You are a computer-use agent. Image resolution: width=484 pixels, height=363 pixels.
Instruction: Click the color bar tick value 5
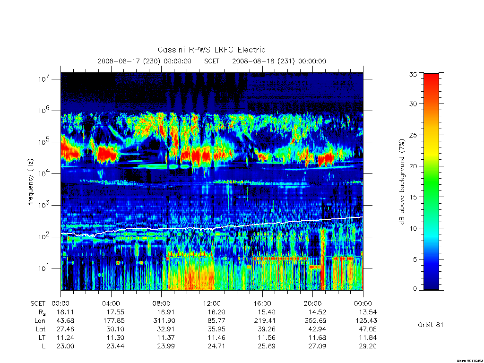[x=415, y=259]
